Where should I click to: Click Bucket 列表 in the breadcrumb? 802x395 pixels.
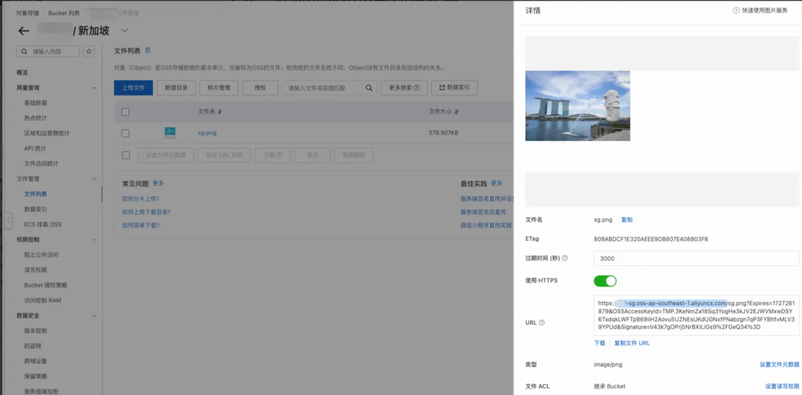click(64, 13)
